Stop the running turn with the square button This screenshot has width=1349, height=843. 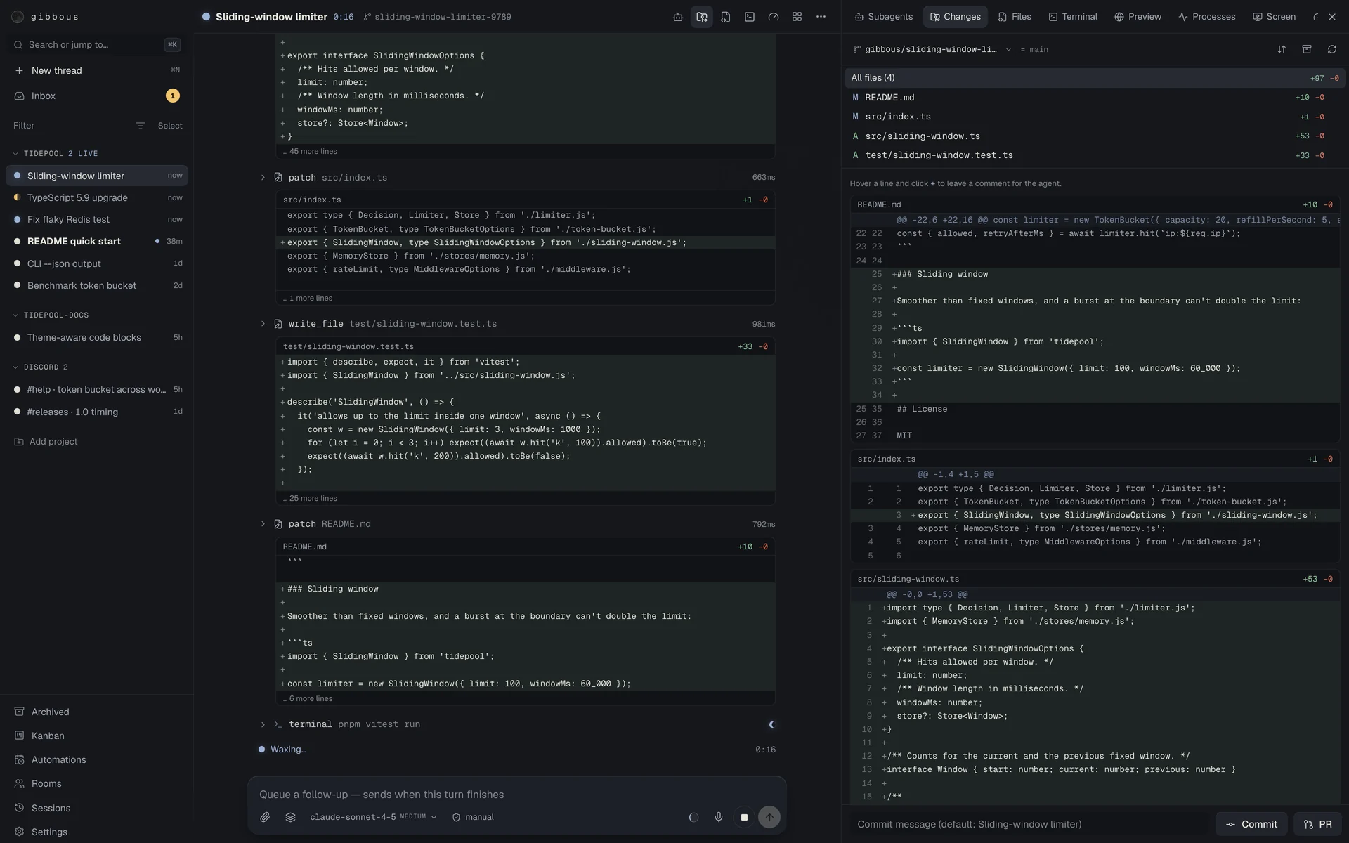pos(744,817)
